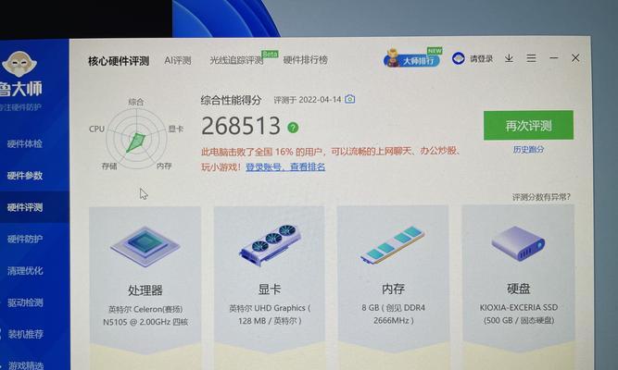Click the CPU label on radar chart
The width and height of the screenshot is (618, 370).
click(96, 129)
